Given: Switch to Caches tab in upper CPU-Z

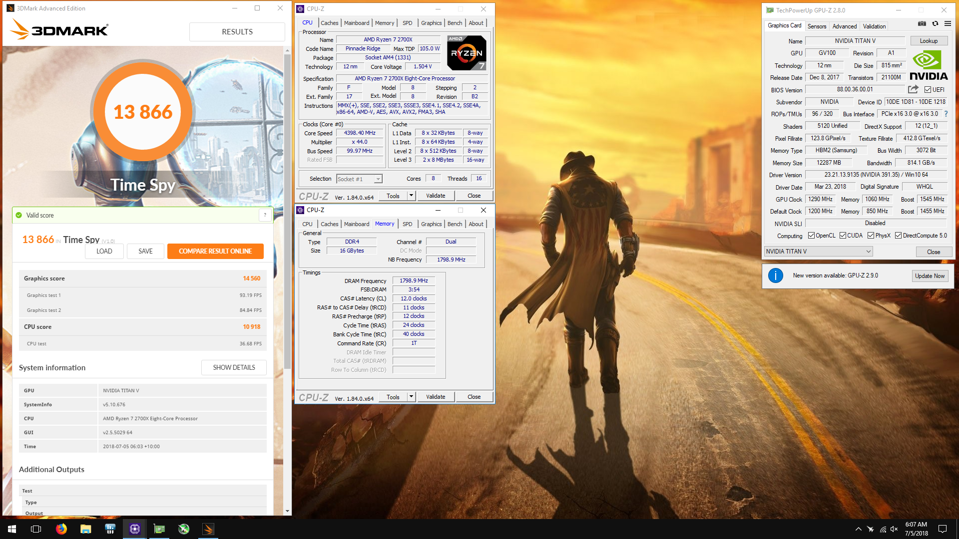Looking at the screenshot, I should tap(329, 23).
